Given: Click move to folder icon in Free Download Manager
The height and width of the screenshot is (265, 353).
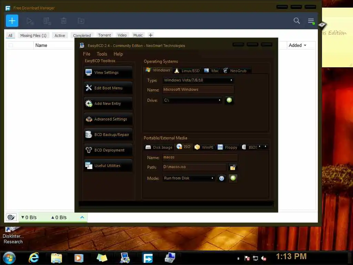Looking at the screenshot, I should click(x=81, y=21).
